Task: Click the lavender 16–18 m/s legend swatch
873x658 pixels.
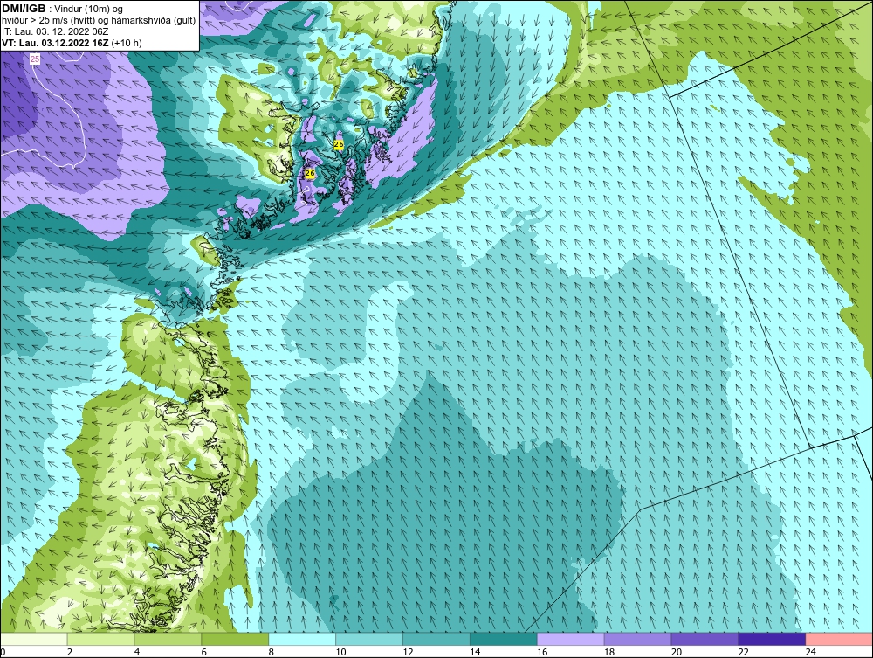Action: point(571,639)
